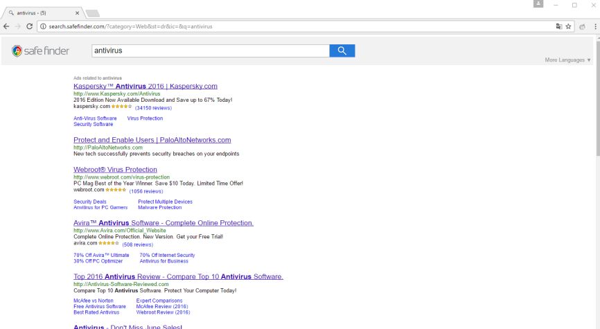Click the user profile icon in title bar
This screenshot has height=329, width=600.
(x=538, y=4)
